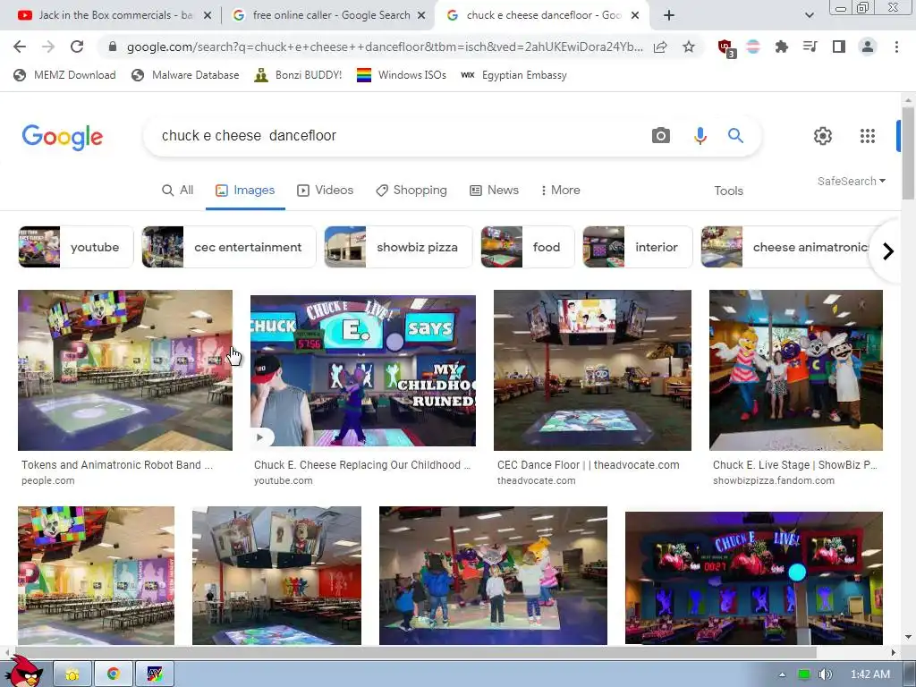Expand the tab search dropdown

(x=809, y=15)
